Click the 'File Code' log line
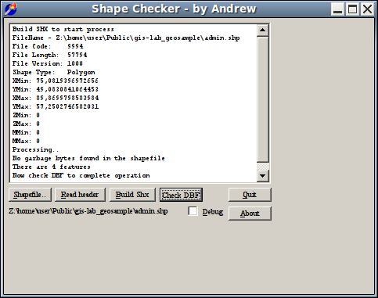 pyautogui.click(x=48, y=46)
